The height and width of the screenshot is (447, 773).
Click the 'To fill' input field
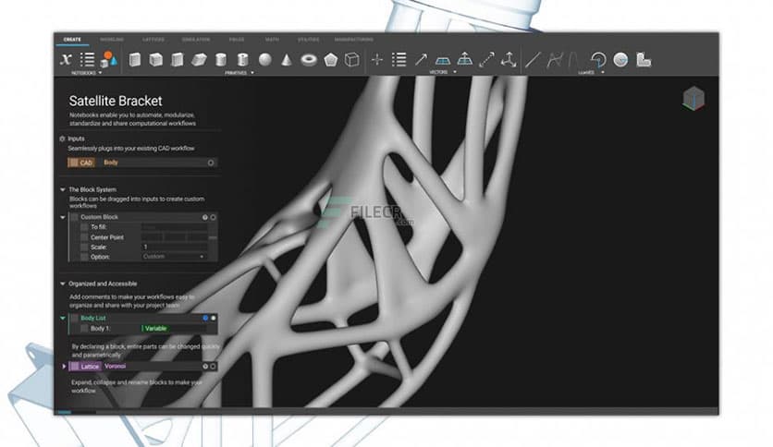click(x=175, y=227)
